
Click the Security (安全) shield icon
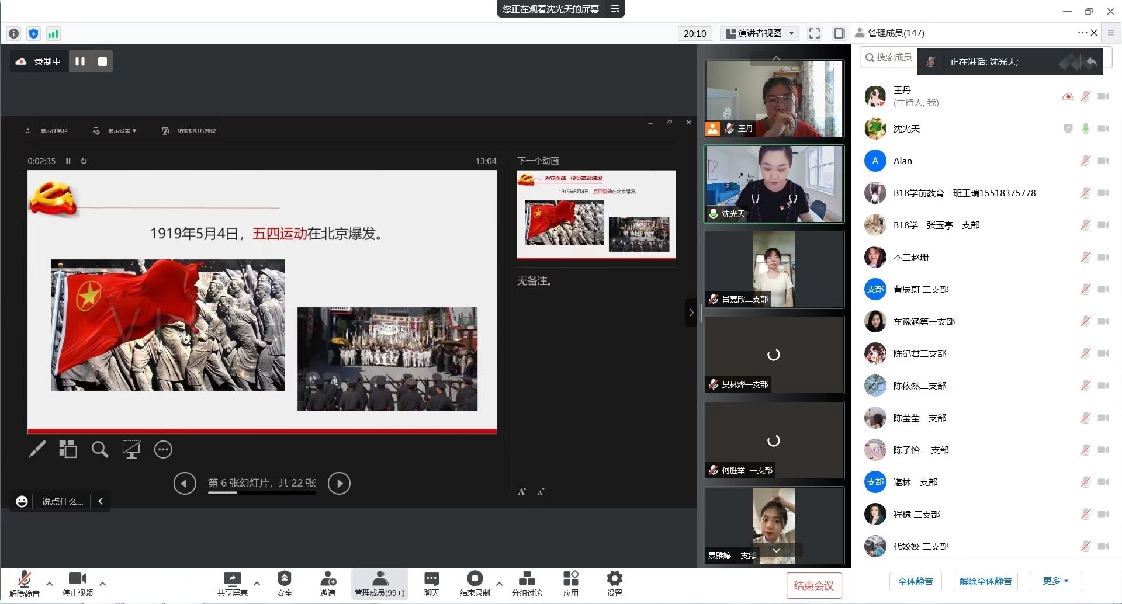click(x=284, y=579)
